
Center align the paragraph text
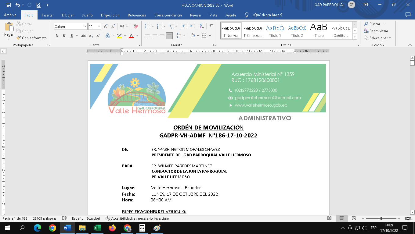click(154, 36)
